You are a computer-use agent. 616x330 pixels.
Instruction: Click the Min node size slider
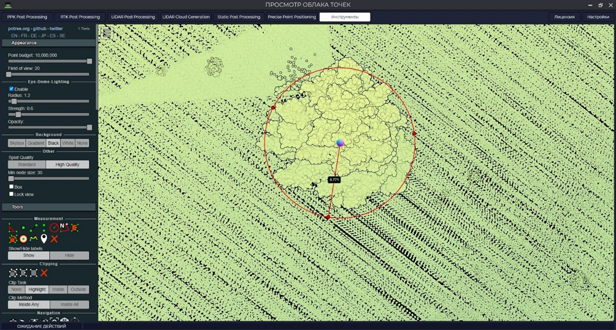coord(48,178)
